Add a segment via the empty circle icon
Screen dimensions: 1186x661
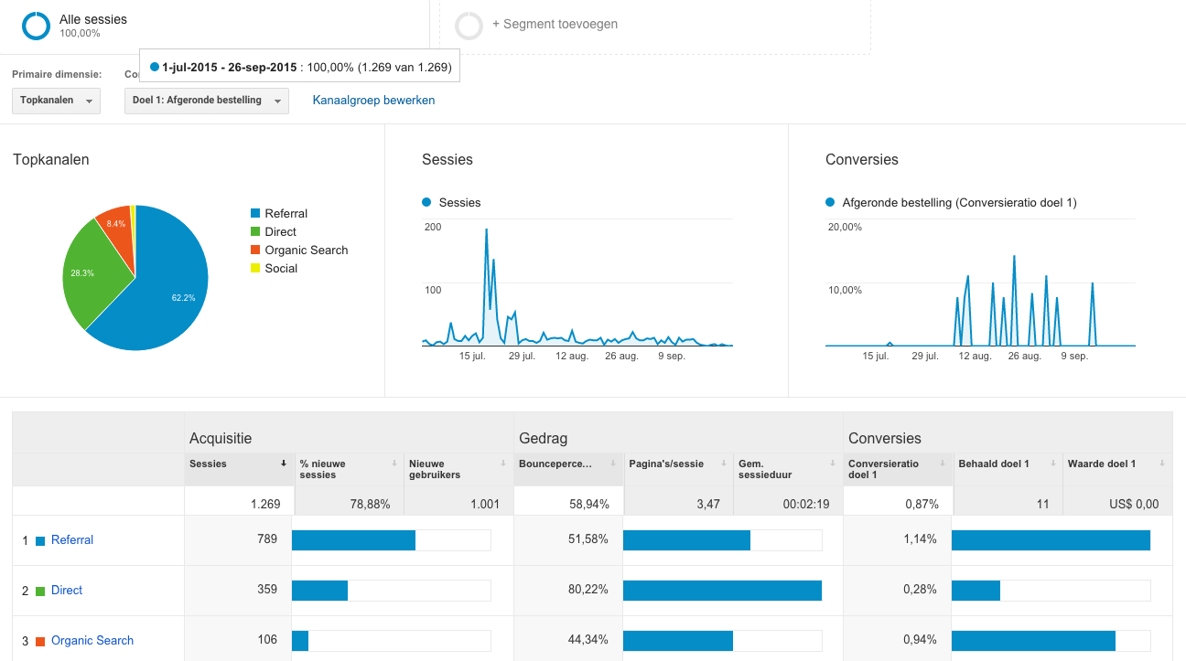pyautogui.click(x=469, y=26)
